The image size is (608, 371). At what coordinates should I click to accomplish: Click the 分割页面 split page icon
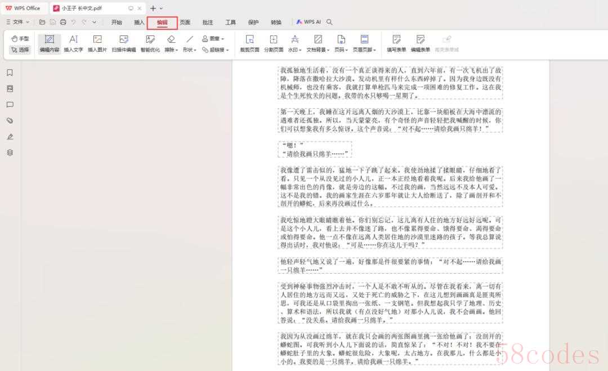pos(274,43)
